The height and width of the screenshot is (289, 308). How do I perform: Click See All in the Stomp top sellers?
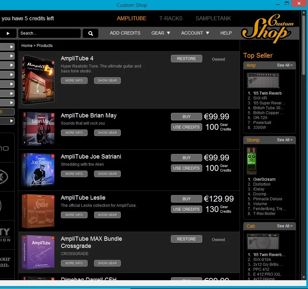click(x=285, y=140)
